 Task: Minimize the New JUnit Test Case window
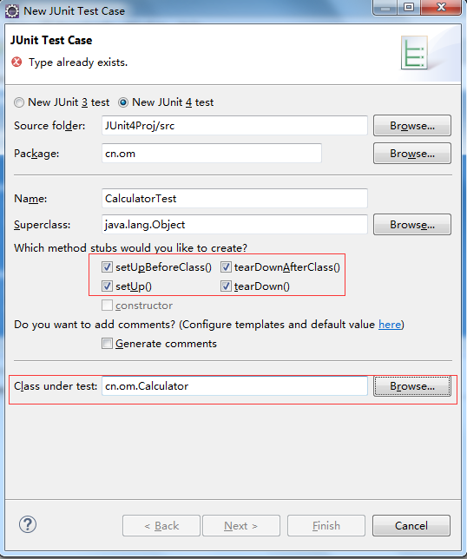coord(385,7)
